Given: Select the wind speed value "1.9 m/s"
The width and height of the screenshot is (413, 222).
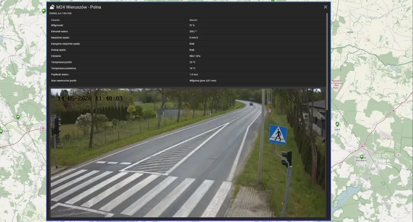Looking at the screenshot, I should coord(194,74).
